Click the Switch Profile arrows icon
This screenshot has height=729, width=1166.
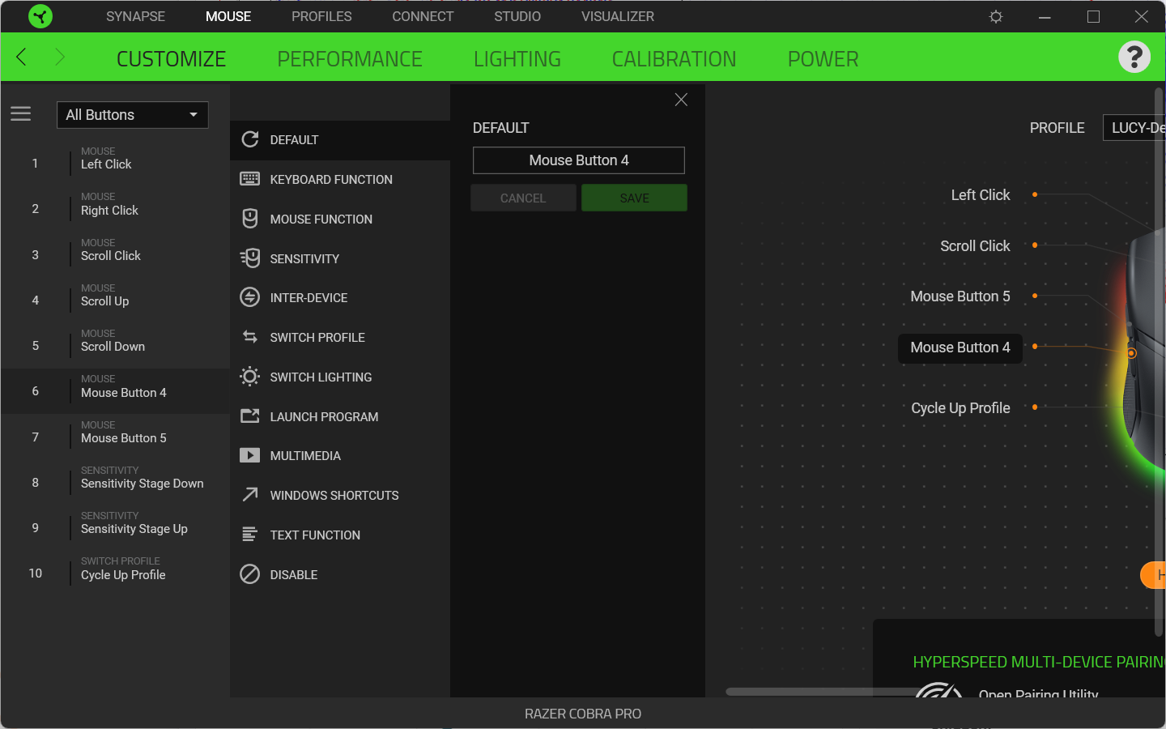(x=250, y=337)
